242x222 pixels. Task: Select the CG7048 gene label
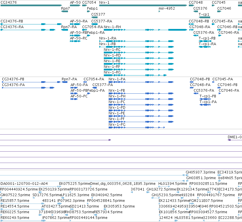[x=196, y=3]
